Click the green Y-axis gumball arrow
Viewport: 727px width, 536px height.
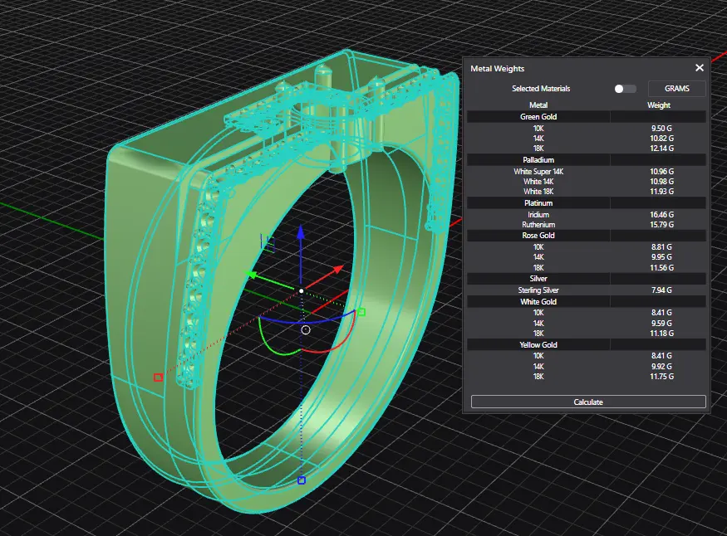tap(253, 275)
